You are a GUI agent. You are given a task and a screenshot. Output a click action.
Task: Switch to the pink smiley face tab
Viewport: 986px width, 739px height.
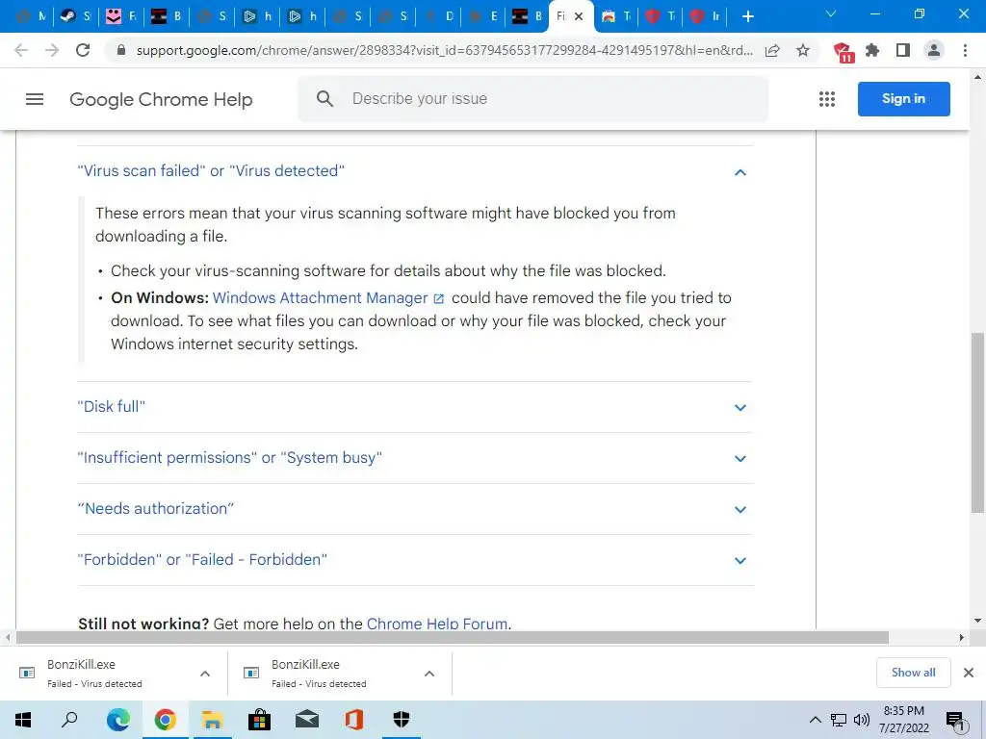pyautogui.click(x=120, y=16)
